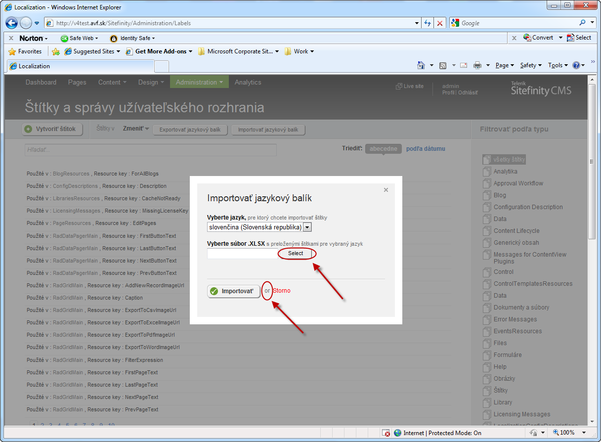Click the Identity Safe icon

coord(114,38)
